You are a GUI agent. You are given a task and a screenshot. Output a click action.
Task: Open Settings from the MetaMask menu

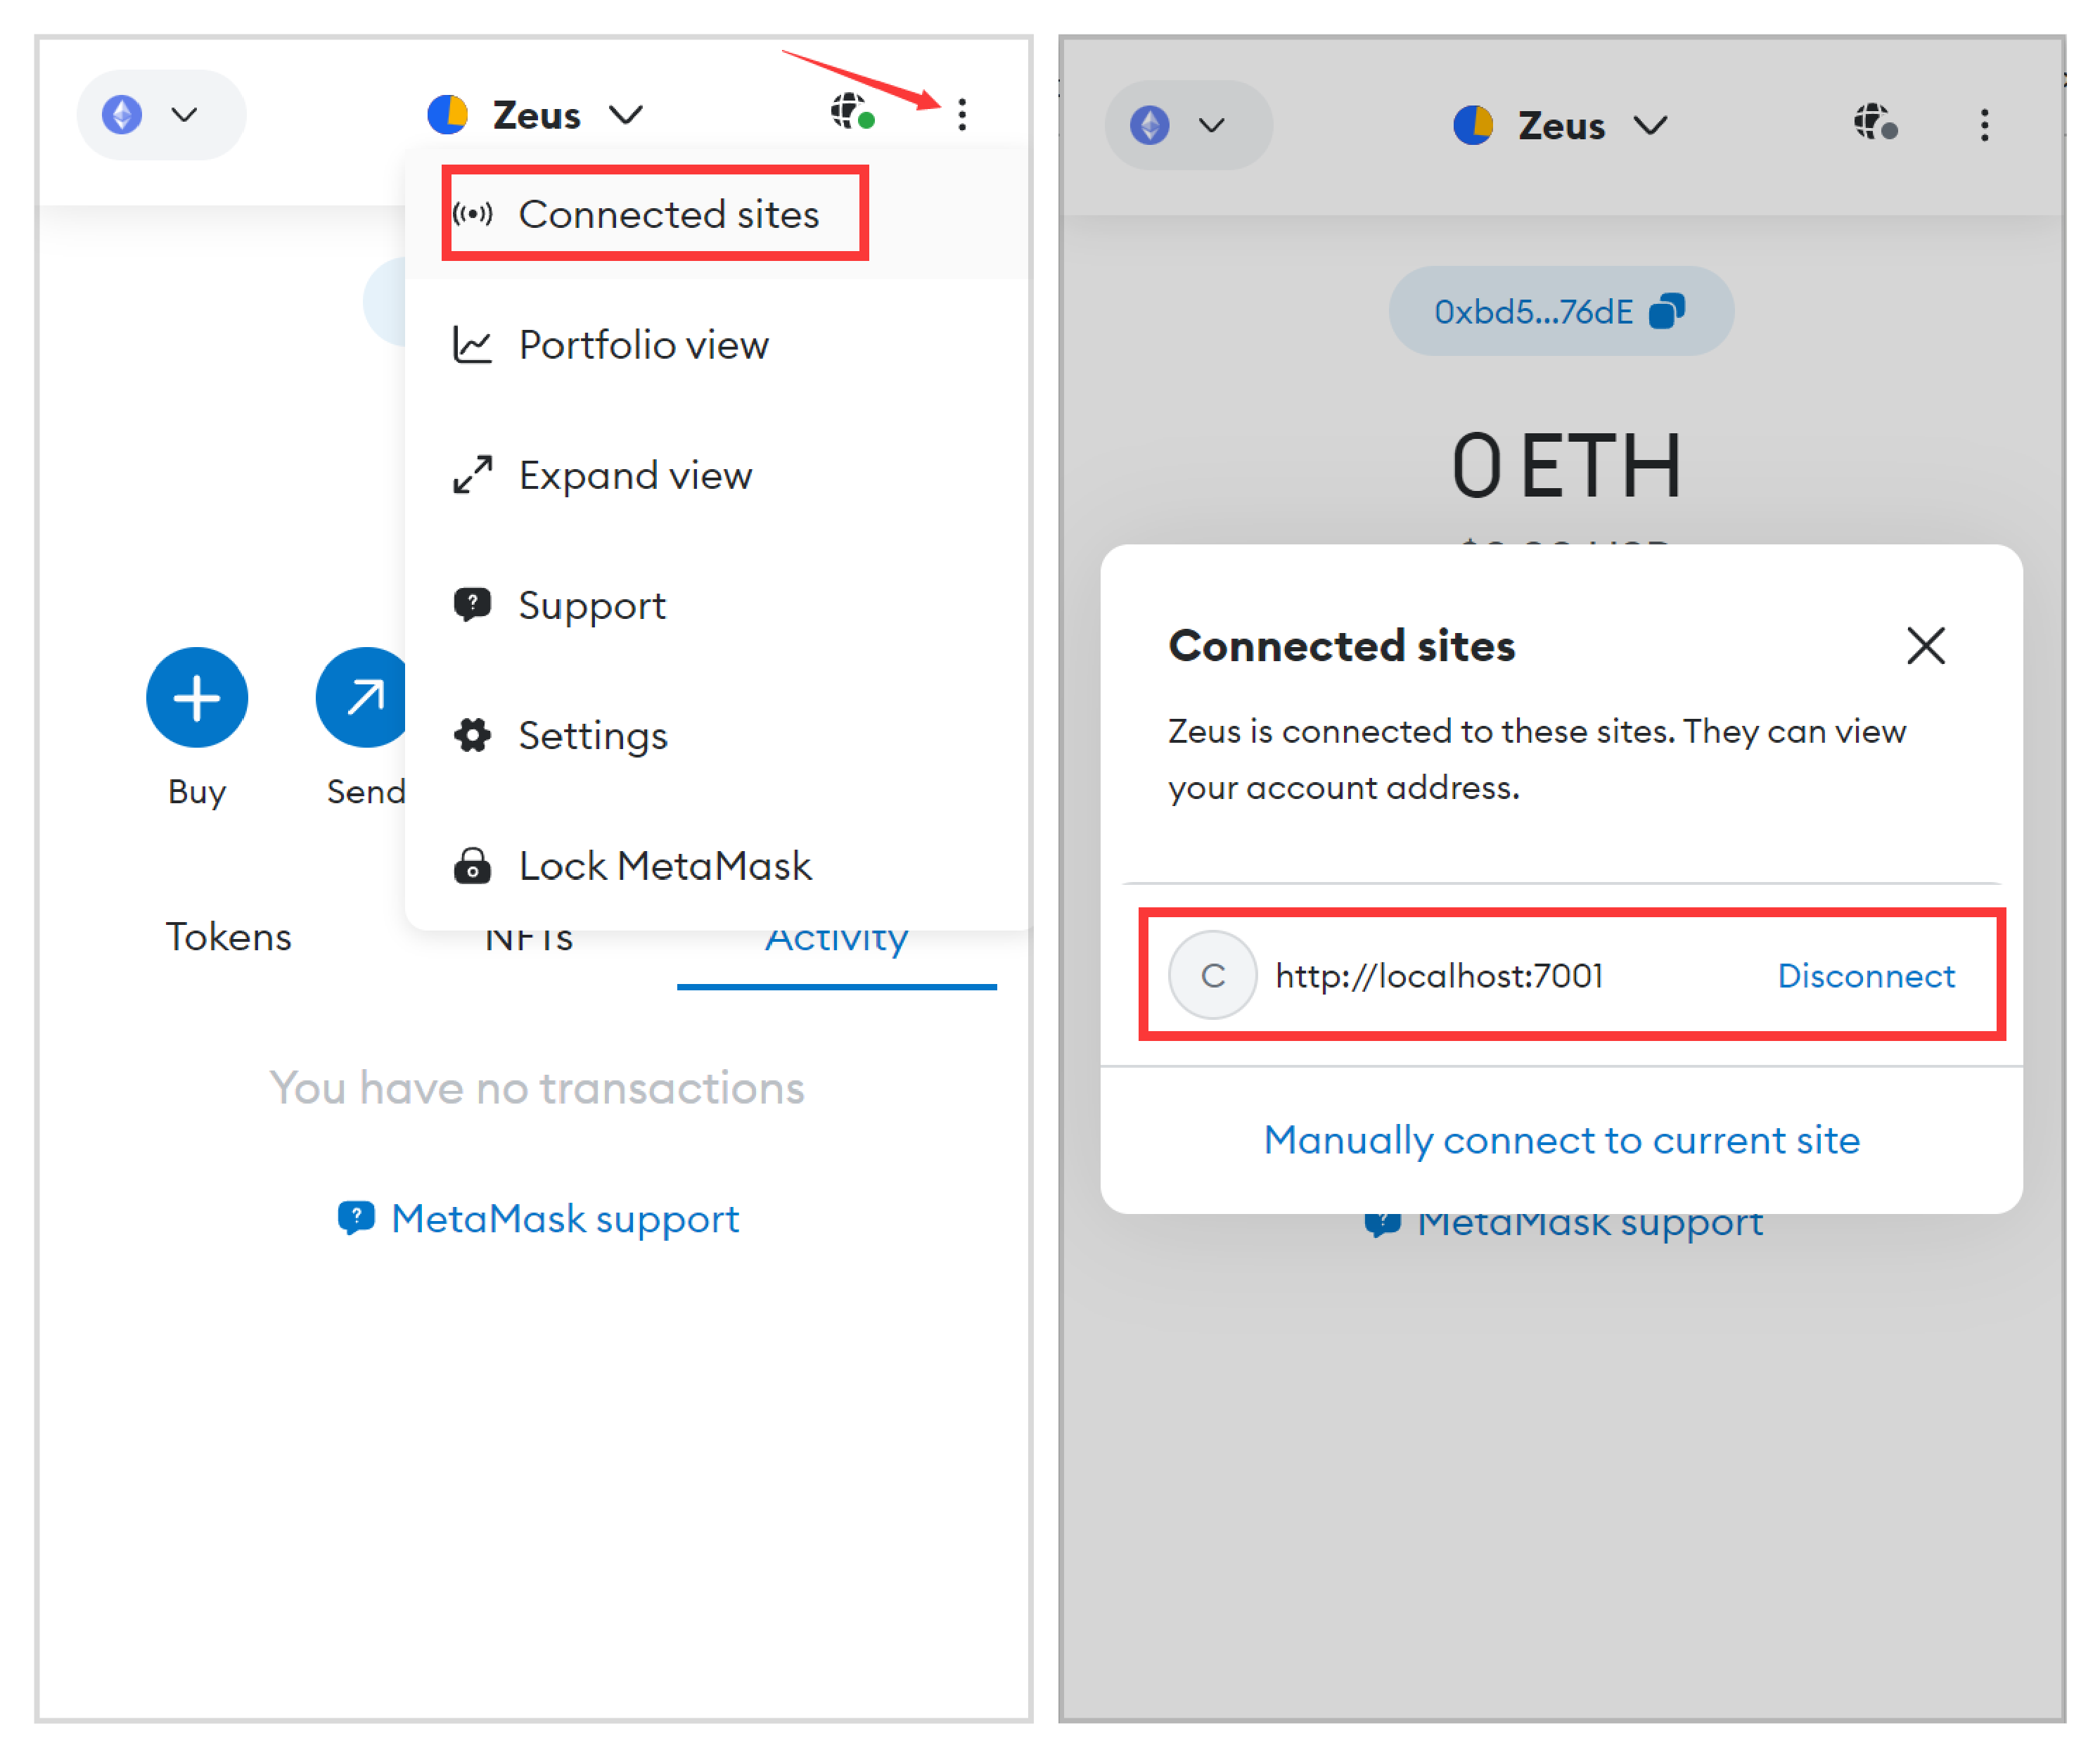coord(593,736)
